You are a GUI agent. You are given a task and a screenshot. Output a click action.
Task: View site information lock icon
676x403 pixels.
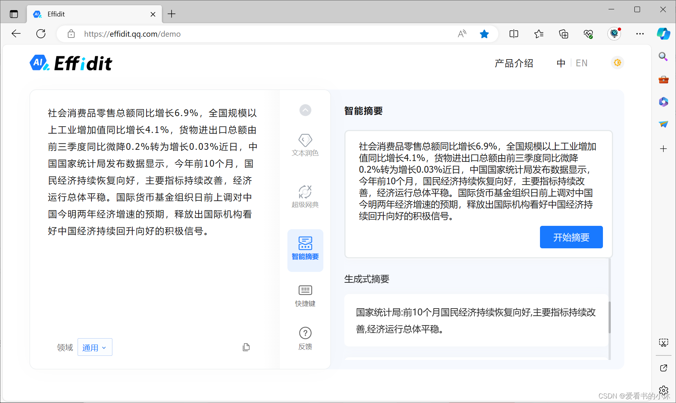point(71,34)
